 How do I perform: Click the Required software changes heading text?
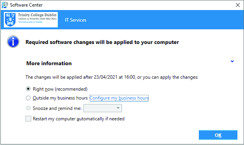coord(102,42)
